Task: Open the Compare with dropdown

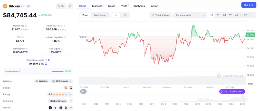Action: point(190,15)
